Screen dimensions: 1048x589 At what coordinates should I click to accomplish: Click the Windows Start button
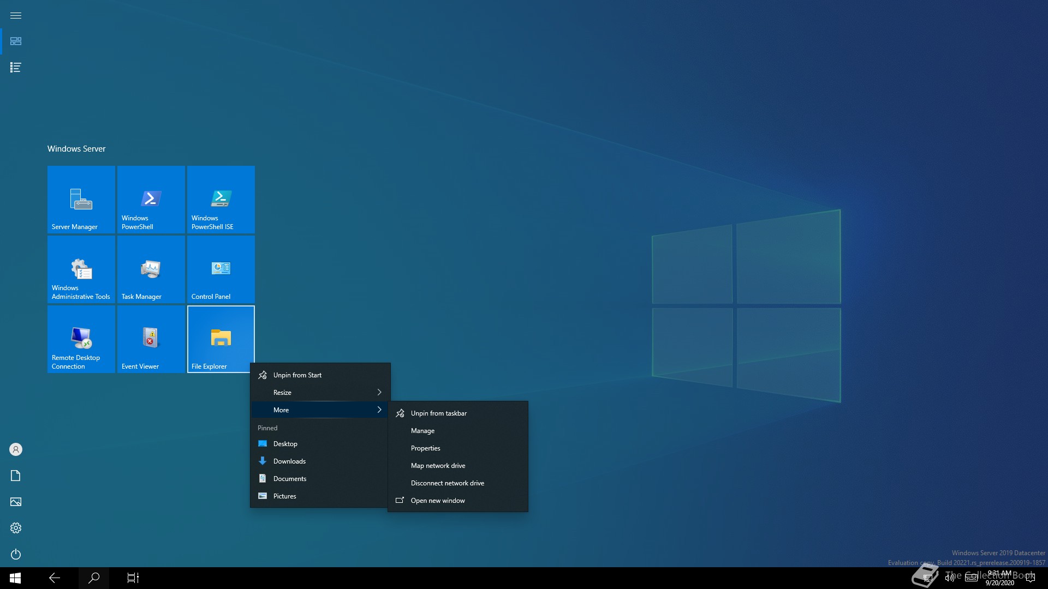(15, 578)
